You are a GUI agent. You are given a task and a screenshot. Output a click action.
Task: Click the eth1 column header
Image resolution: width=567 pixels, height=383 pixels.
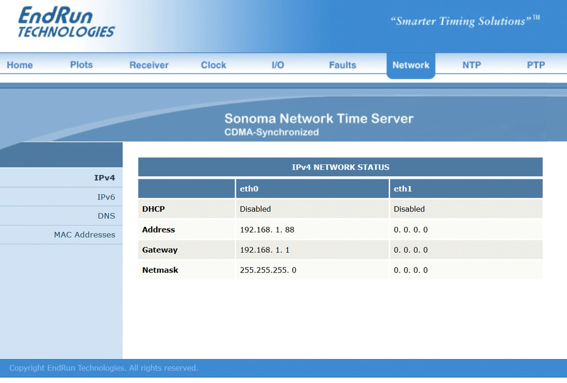(x=403, y=189)
